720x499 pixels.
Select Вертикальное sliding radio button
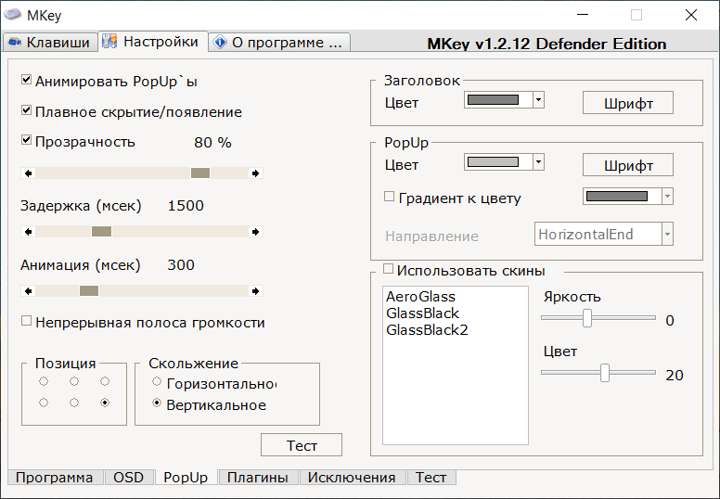157,403
